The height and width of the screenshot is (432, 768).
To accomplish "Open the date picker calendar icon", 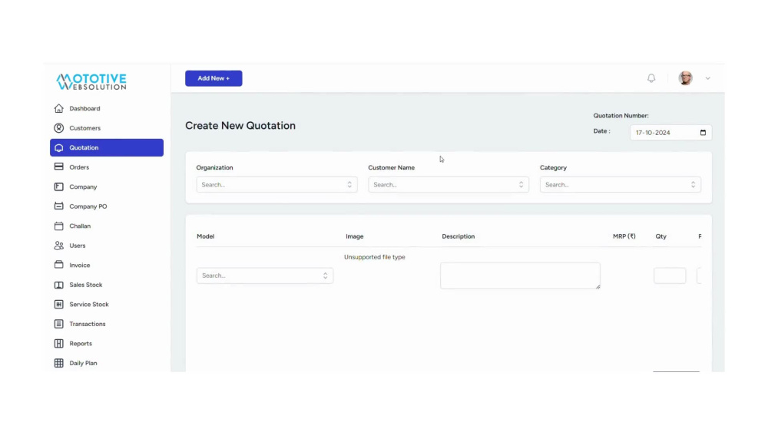I will coord(703,133).
